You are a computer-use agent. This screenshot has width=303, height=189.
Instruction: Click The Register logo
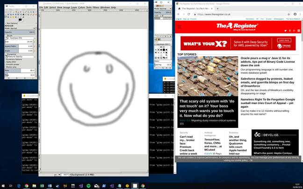pos(237,27)
